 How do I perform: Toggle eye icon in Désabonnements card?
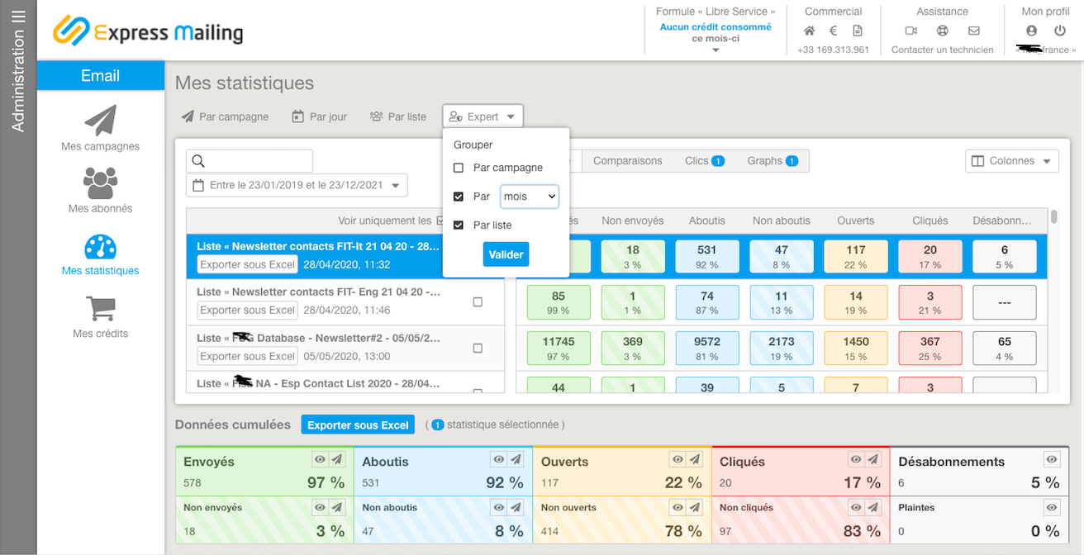point(1052,460)
